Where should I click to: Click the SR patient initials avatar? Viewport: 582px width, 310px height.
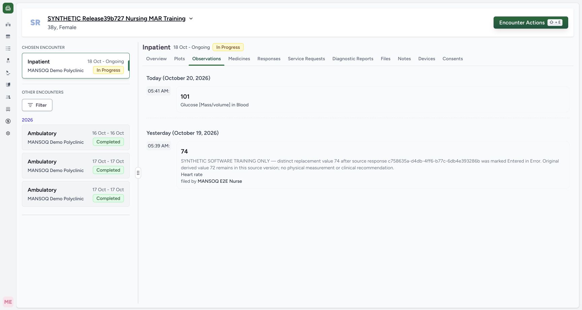(x=35, y=23)
